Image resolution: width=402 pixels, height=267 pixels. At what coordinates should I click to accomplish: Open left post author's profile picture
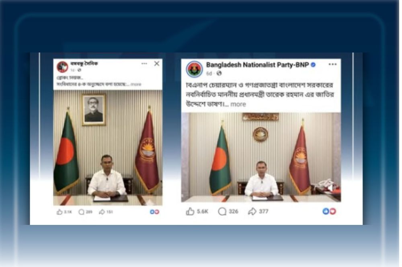coord(62,67)
